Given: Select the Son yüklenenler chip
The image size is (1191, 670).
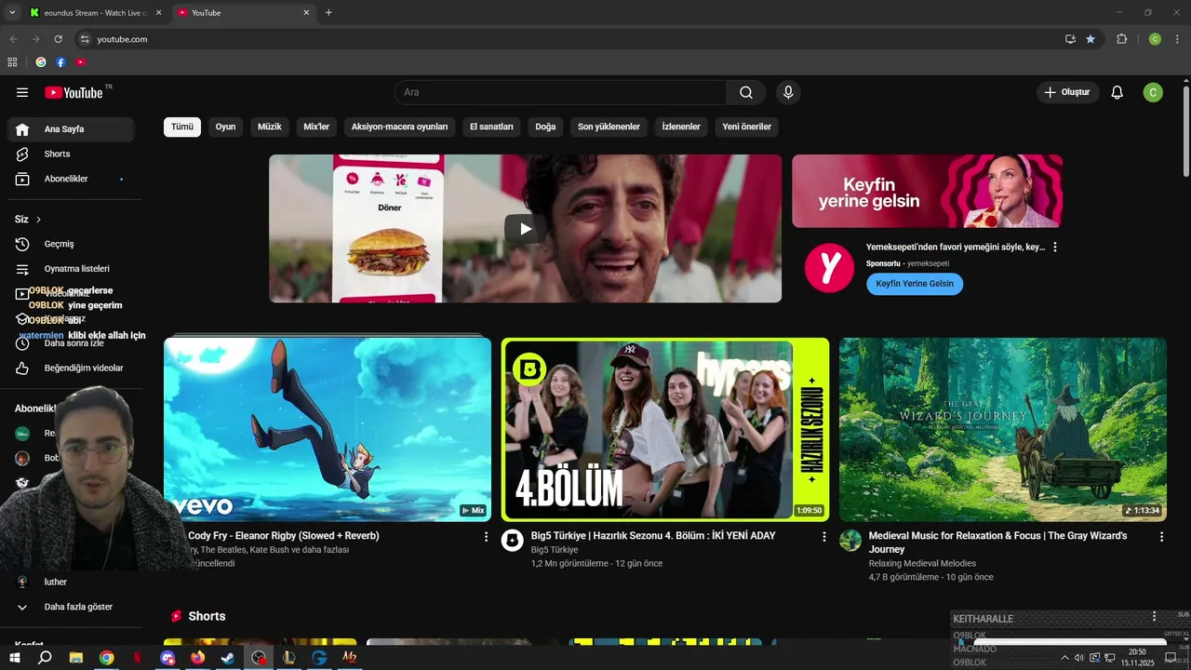Looking at the screenshot, I should pos(609,127).
